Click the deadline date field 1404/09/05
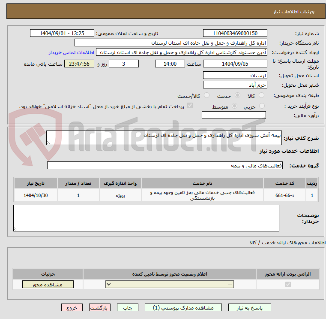Screen dimensions: 326x319 tap(235, 64)
